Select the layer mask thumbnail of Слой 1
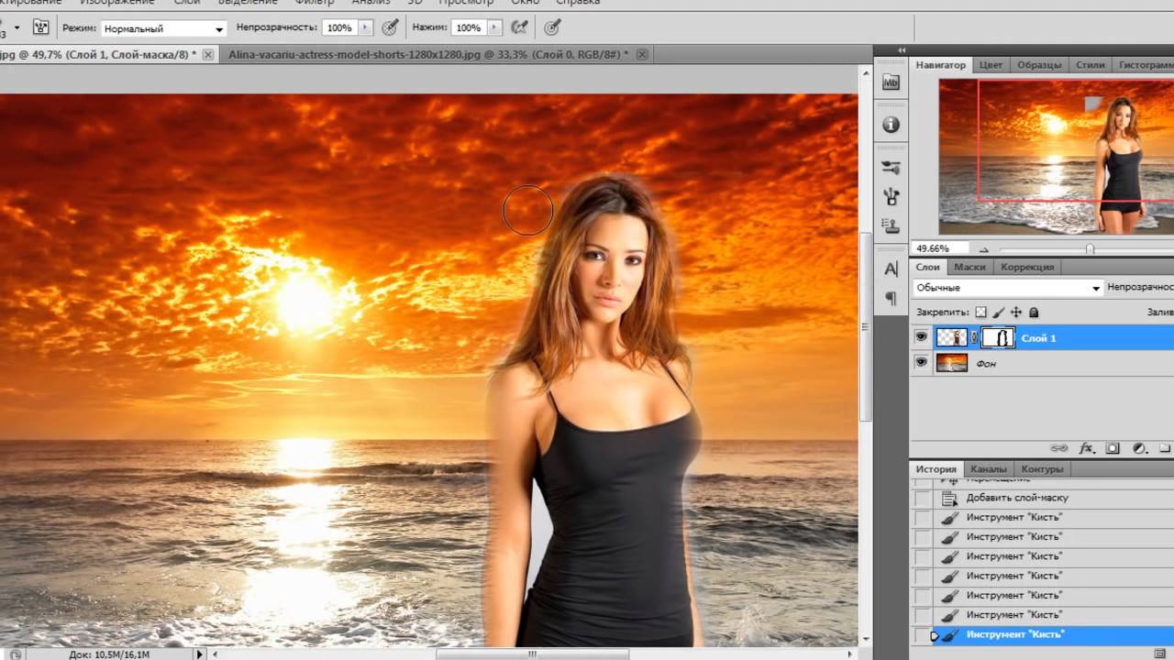Viewport: 1174px width, 660px height. point(998,338)
